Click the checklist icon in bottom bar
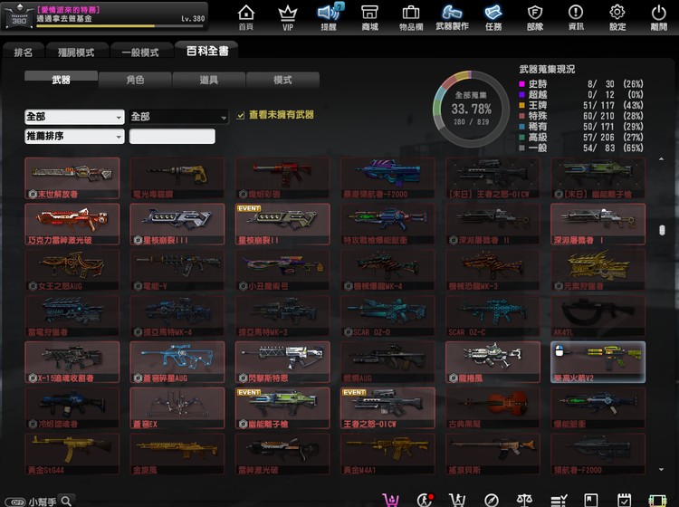Screen dimensions: 679x507 [x=559, y=501]
